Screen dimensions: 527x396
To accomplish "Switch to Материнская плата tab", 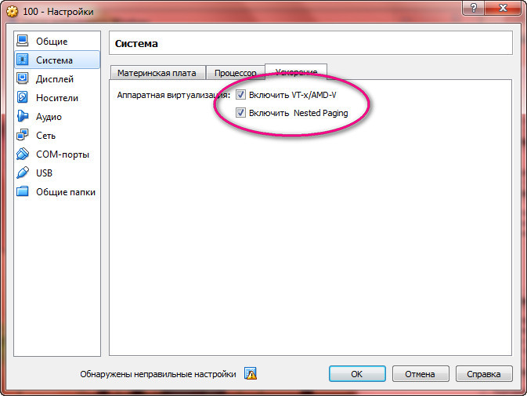I will tap(157, 73).
